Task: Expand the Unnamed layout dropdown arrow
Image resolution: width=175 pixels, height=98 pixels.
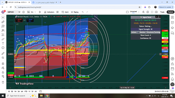Action: 139,12
